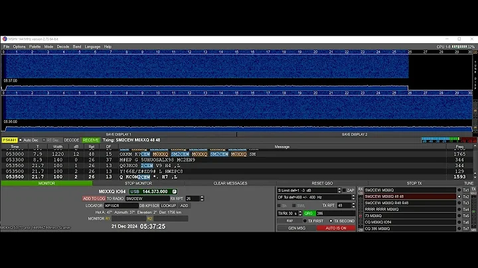The width and height of the screenshot is (478, 268).
Task: Click RESET QSO button
Action: [x=322, y=183]
